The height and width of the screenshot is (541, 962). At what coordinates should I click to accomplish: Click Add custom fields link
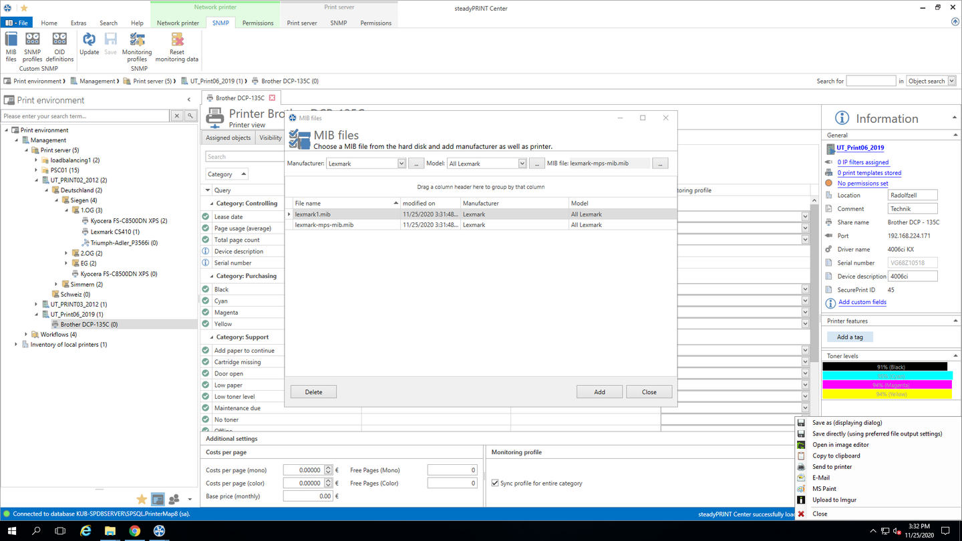pos(862,302)
